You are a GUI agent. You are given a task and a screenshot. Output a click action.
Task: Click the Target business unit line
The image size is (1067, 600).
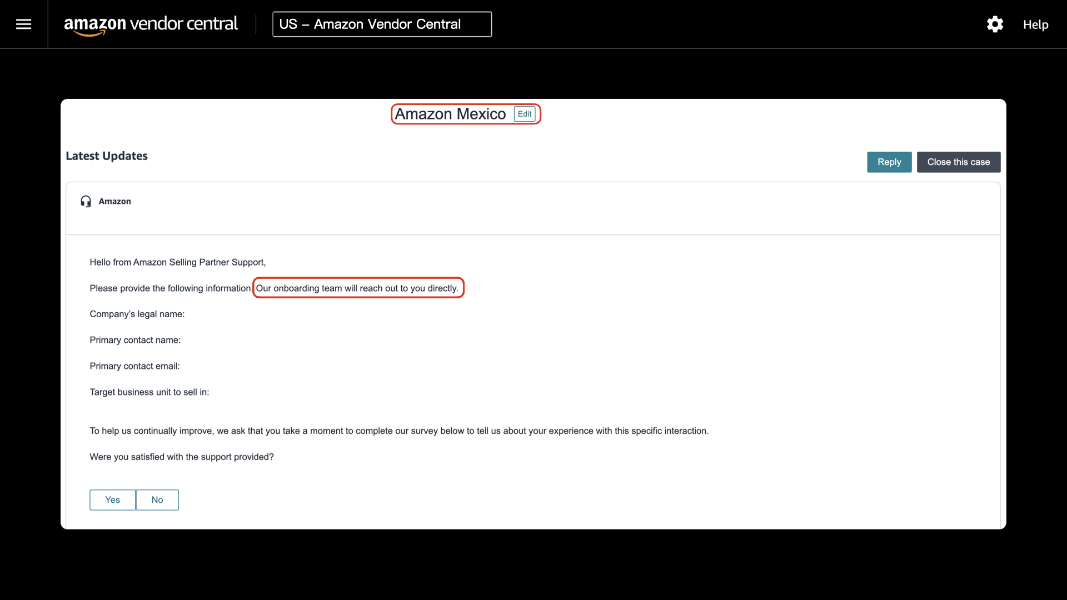pyautogui.click(x=149, y=392)
